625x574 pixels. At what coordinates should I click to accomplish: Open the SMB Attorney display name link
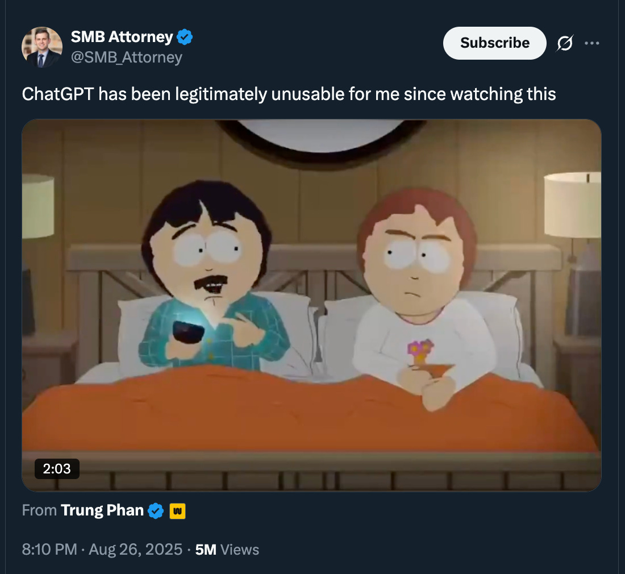pos(122,37)
